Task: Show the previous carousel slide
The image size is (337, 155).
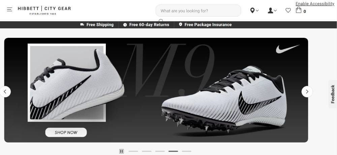Action: coord(5,92)
